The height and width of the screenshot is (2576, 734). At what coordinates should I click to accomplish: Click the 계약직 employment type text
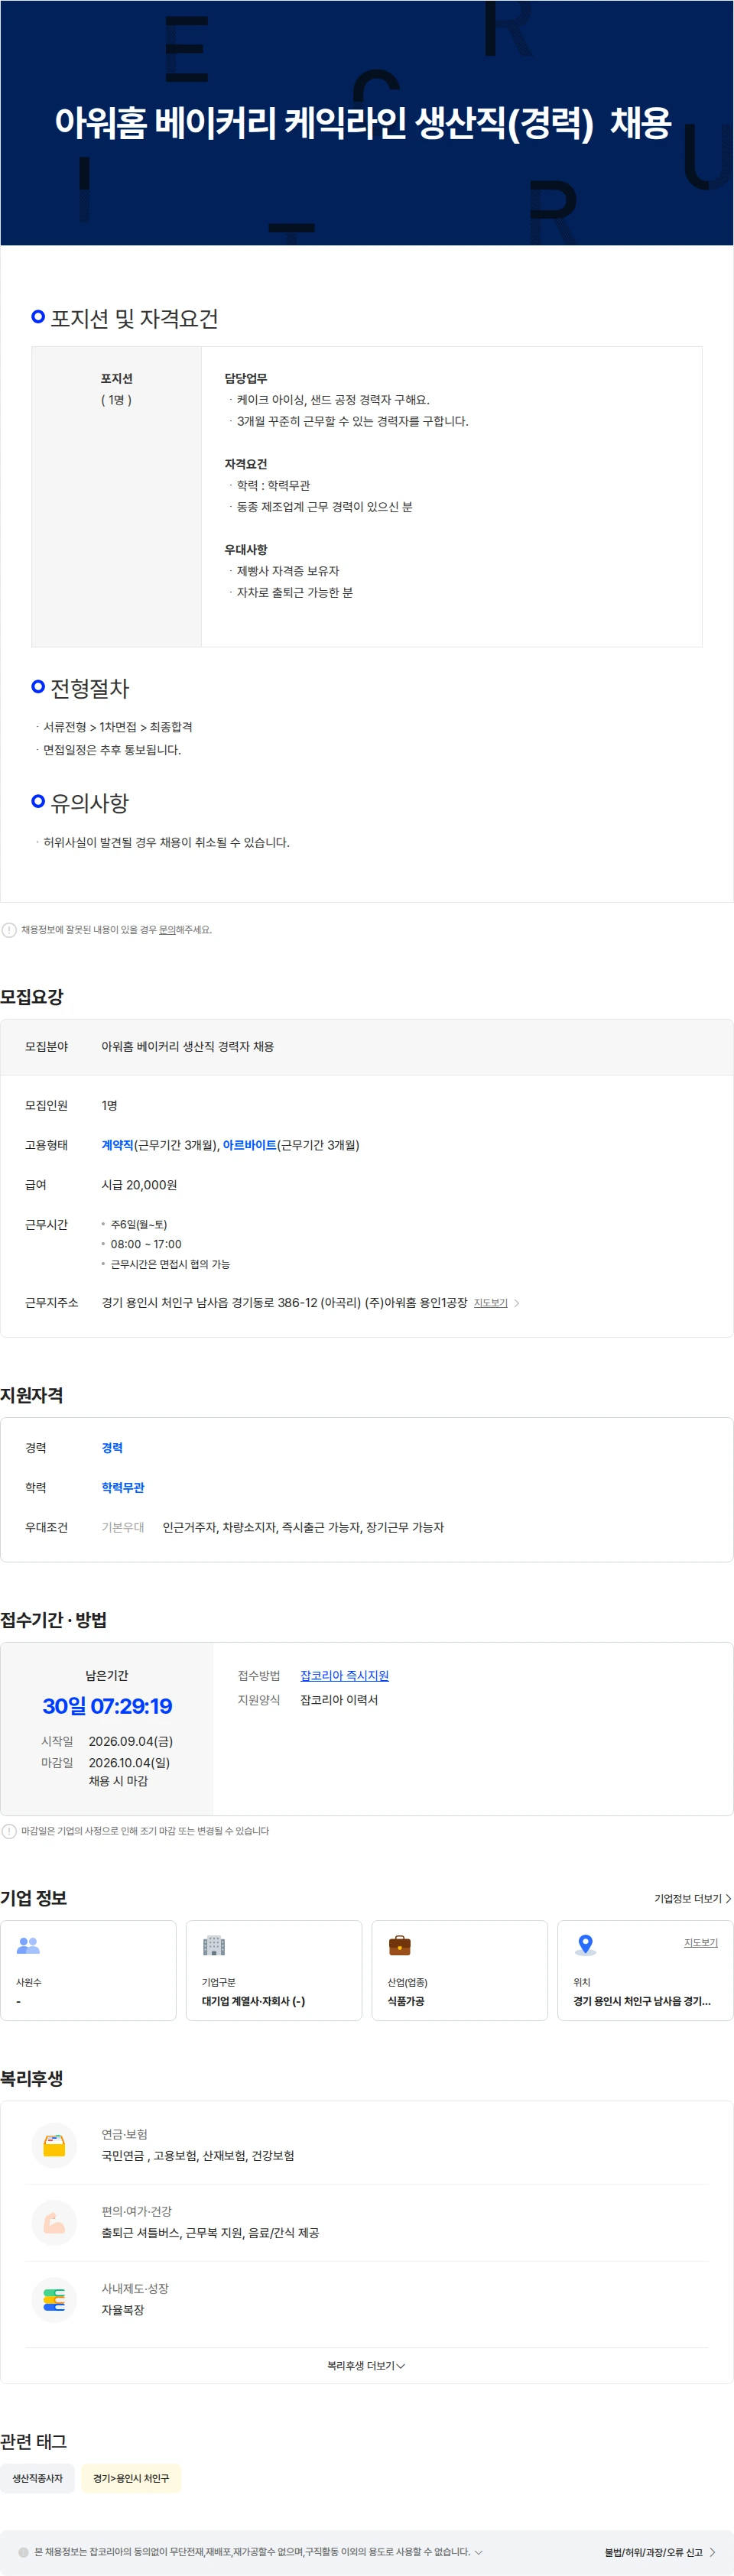pyautogui.click(x=117, y=1145)
